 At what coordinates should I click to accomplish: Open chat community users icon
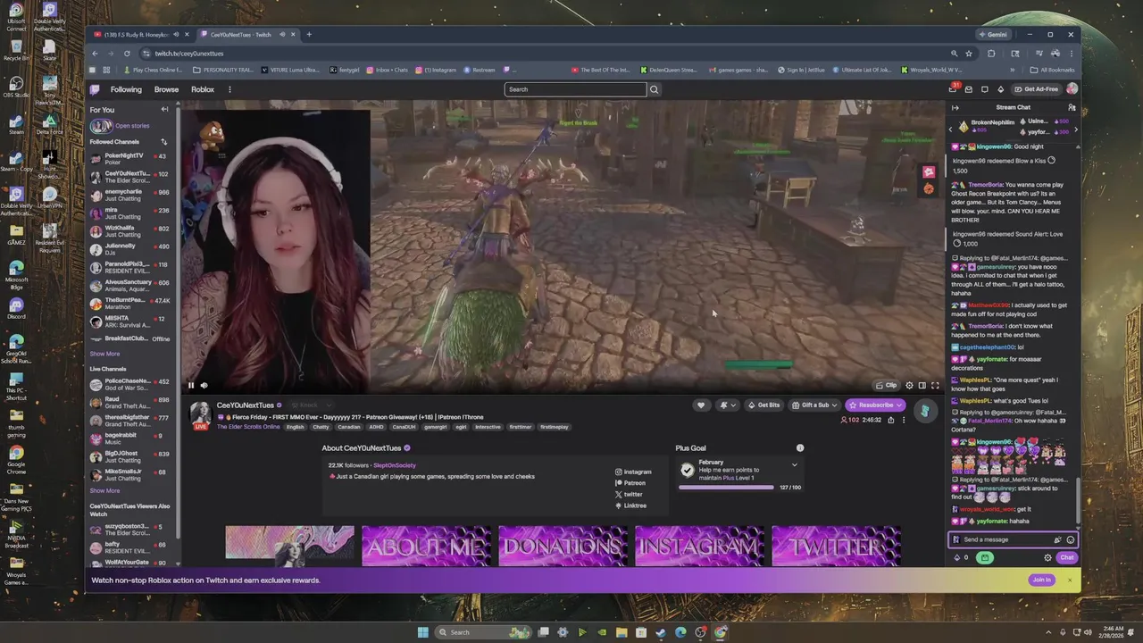point(1072,107)
